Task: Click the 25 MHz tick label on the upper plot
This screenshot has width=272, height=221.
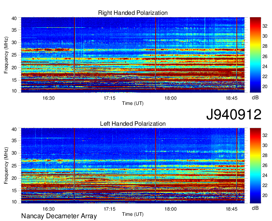Action: coord(14,55)
